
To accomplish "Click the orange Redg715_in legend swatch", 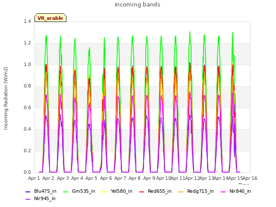I will [x=181, y=191].
